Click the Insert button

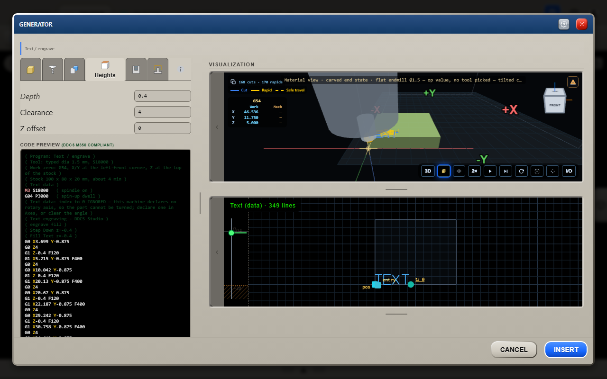pos(566,350)
